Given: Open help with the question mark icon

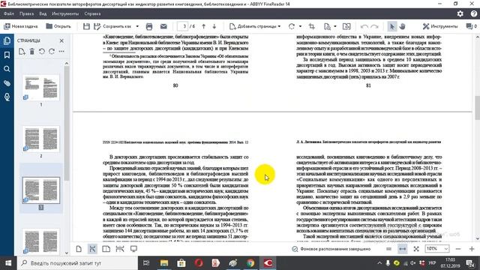Looking at the screenshot, I should point(473,13).
